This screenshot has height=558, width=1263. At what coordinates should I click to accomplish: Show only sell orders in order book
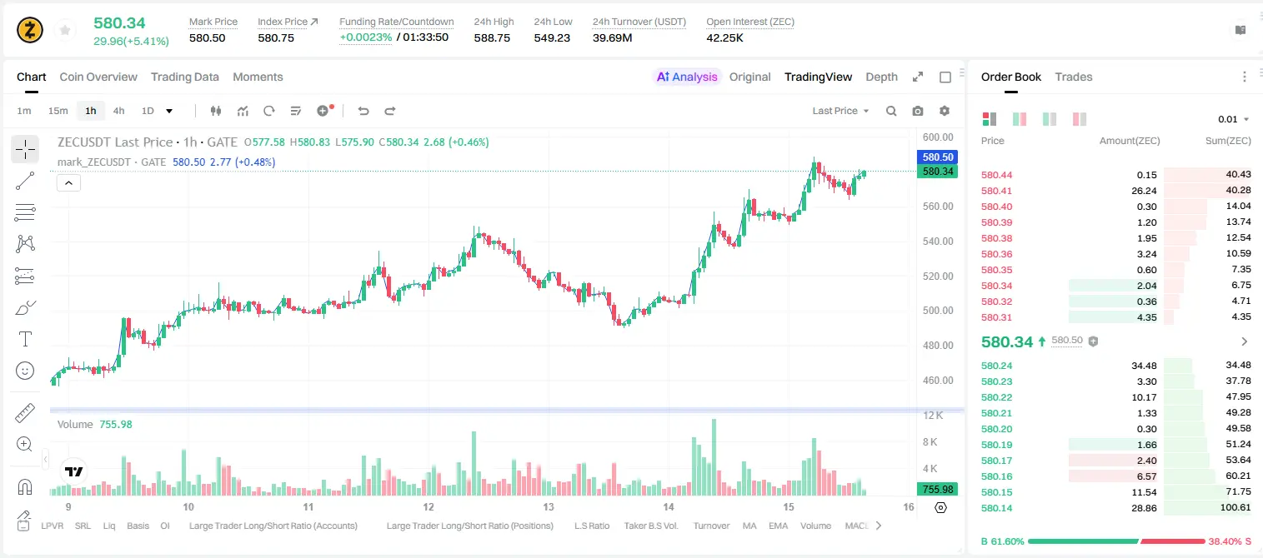point(1079,119)
